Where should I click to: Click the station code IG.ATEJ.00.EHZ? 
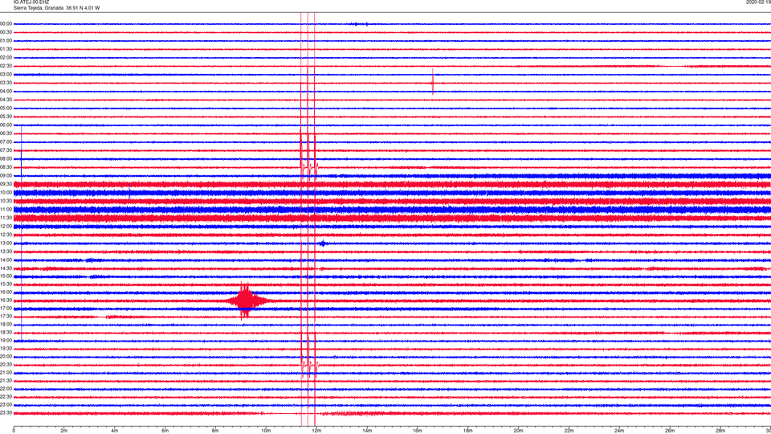coord(31,2)
